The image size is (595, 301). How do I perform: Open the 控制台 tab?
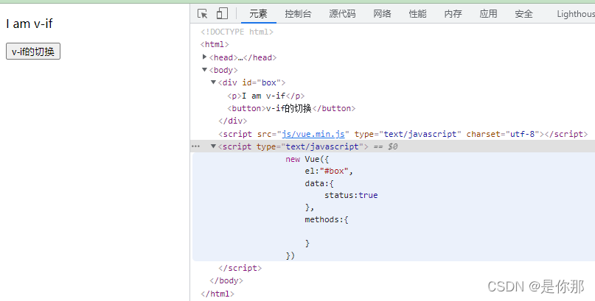pyautogui.click(x=299, y=14)
